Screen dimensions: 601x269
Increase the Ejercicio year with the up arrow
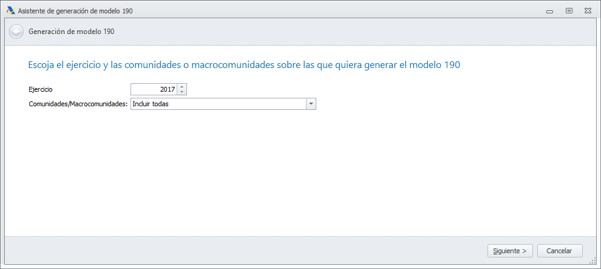(182, 87)
